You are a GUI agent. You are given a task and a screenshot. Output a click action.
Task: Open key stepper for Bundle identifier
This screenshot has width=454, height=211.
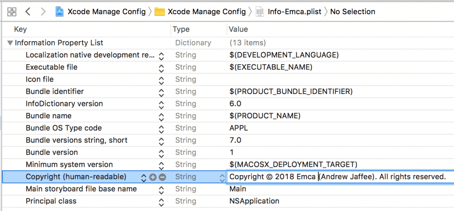(x=161, y=92)
